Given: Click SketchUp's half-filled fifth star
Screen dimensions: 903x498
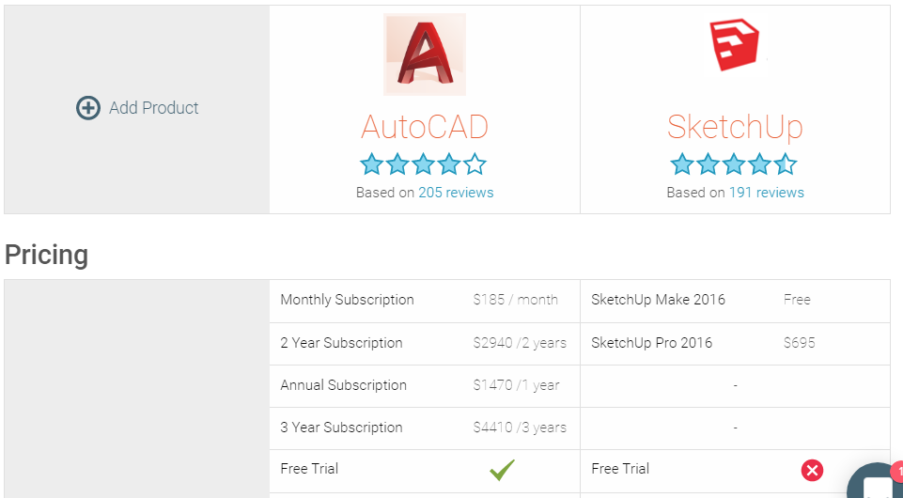Looking at the screenshot, I should pos(786,164).
